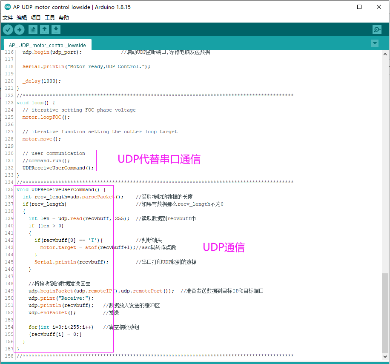Click comment '// iterative function setting the outter loop target'
This screenshot has width=390, height=364.
pos(100,132)
